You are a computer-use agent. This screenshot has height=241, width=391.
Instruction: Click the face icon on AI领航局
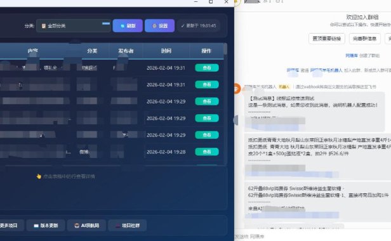pos(77,226)
